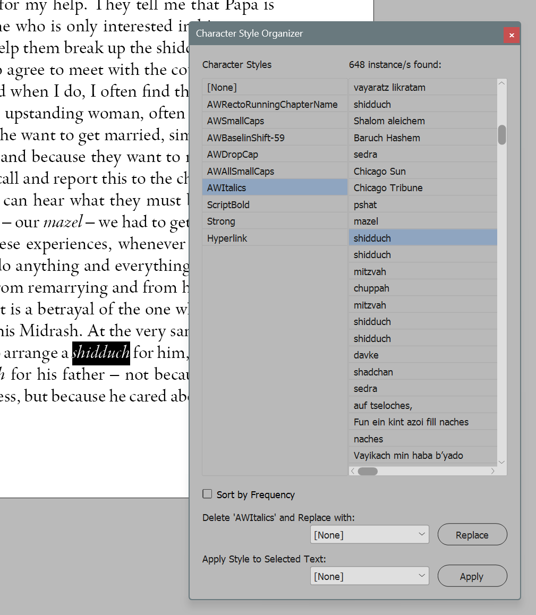Select the 'davke' instance
This screenshot has height=615, width=536.
coord(423,355)
